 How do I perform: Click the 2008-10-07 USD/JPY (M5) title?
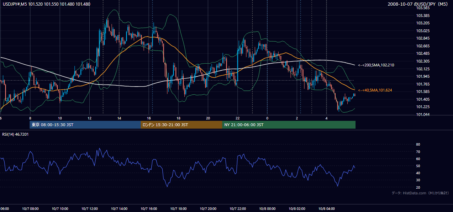pos(418,4)
